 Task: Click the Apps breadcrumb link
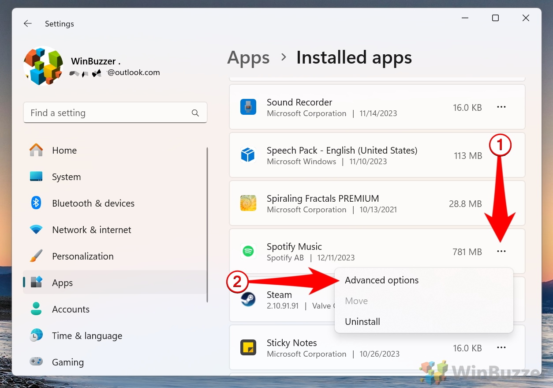click(x=248, y=58)
